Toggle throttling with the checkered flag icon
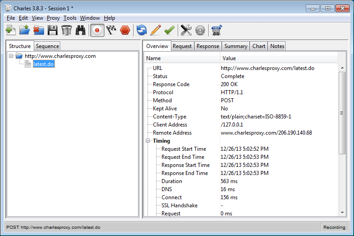Viewport: 354px width, 236px height. pyautogui.click(x=111, y=30)
